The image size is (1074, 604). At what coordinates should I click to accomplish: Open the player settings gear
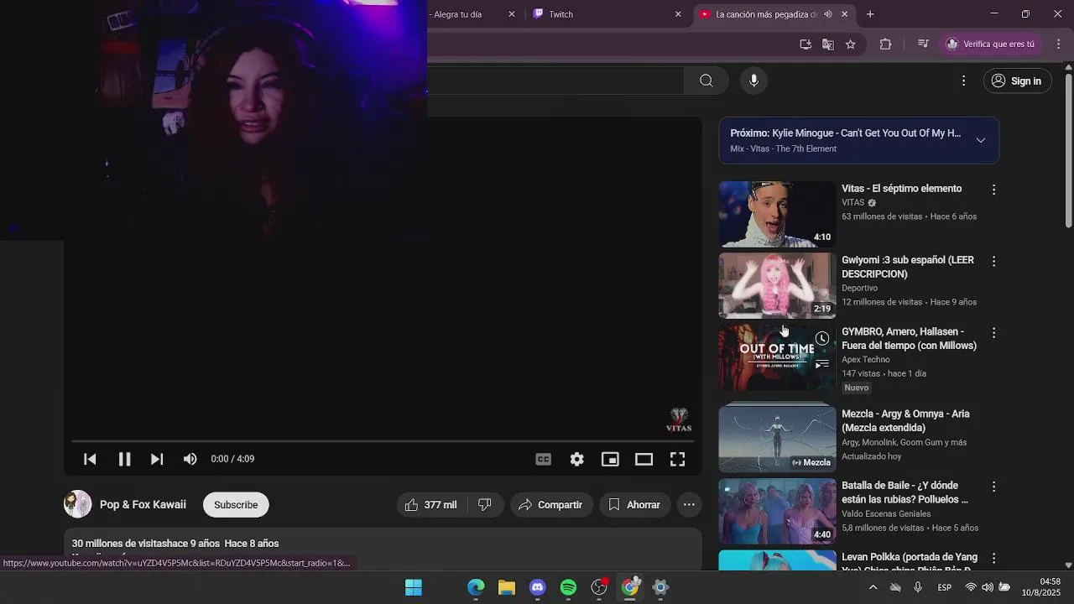pyautogui.click(x=577, y=459)
